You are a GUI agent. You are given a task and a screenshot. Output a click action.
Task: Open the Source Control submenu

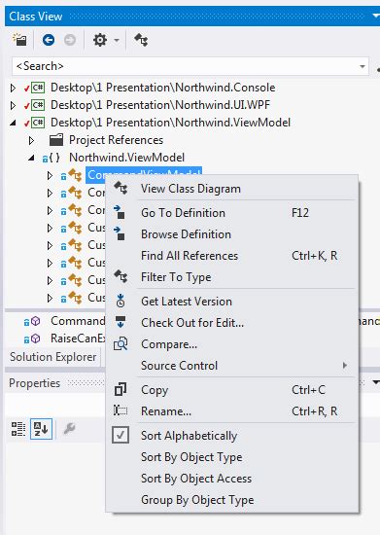pos(179,366)
